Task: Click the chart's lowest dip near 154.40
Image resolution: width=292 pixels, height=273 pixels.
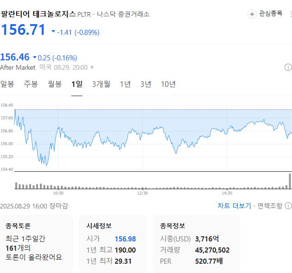Action: click(46, 165)
